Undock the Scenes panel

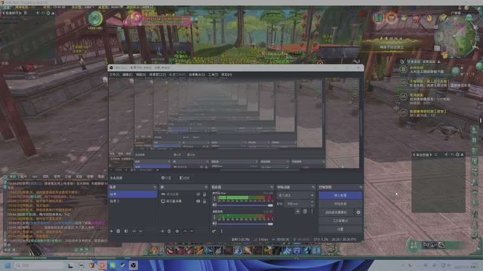click(155, 187)
